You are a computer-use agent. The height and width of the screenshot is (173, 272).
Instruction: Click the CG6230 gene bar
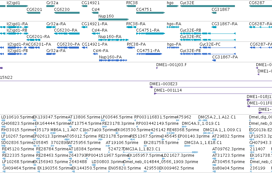tap(67, 13)
